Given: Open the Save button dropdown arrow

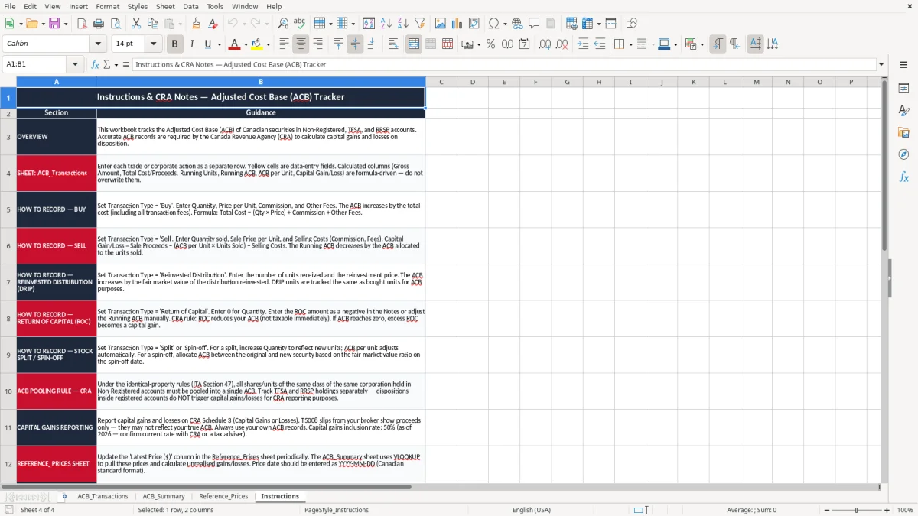Looking at the screenshot, I should (x=65, y=24).
